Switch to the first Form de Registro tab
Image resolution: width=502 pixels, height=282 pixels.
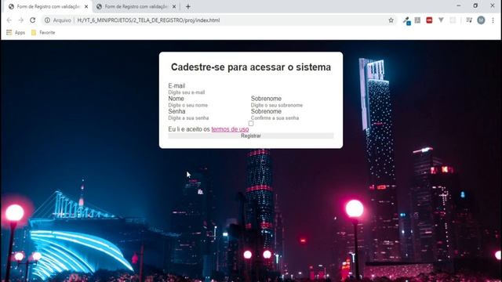click(x=48, y=6)
